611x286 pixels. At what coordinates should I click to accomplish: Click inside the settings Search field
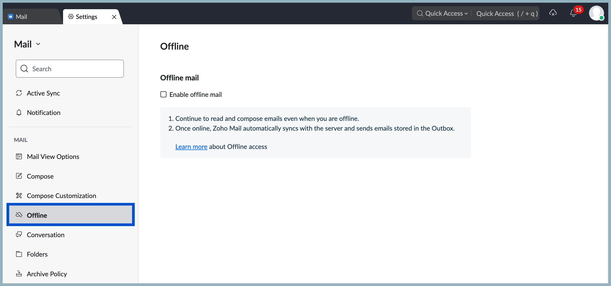pos(70,69)
